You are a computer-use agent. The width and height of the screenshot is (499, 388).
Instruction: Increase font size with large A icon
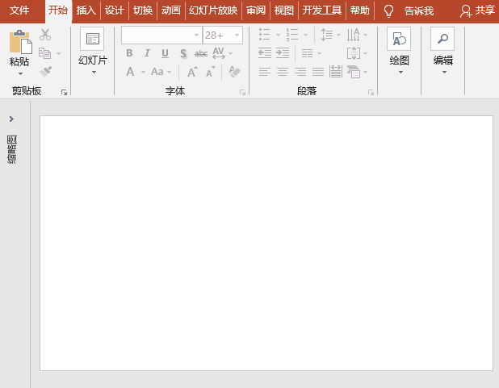(192, 72)
